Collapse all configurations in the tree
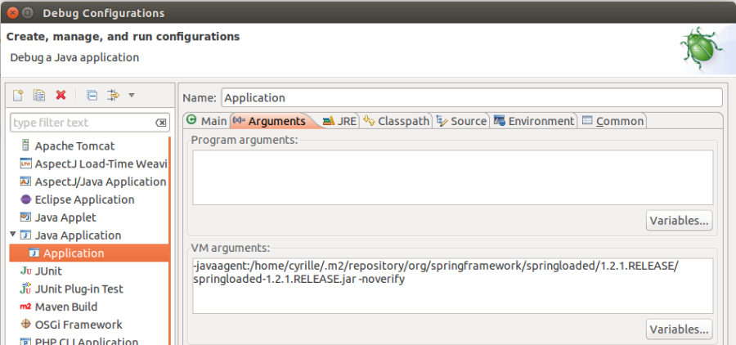Screen dimensions: 736x345 tap(92, 96)
